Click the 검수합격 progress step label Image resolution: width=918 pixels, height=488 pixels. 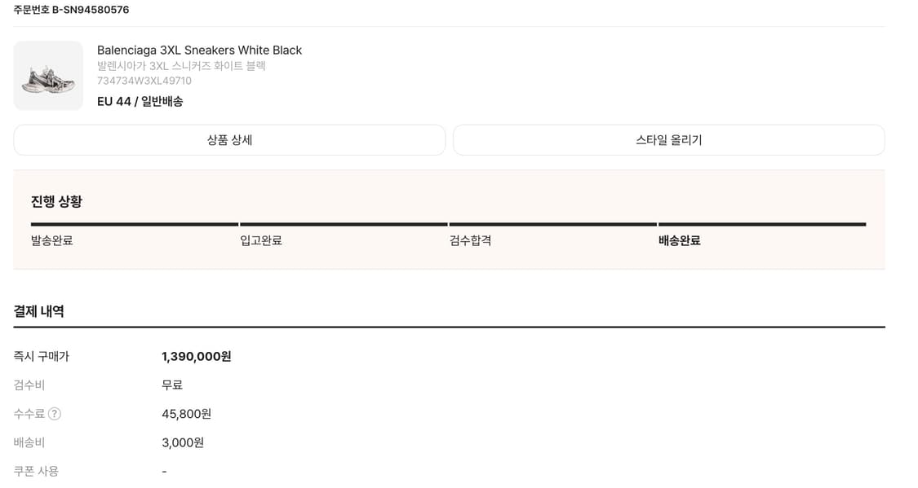(x=468, y=240)
